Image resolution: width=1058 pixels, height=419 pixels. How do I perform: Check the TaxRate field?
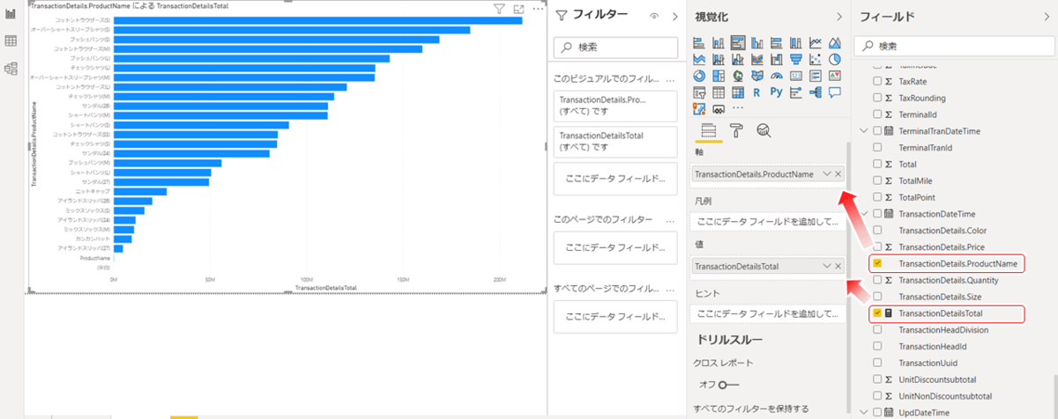[x=877, y=81]
